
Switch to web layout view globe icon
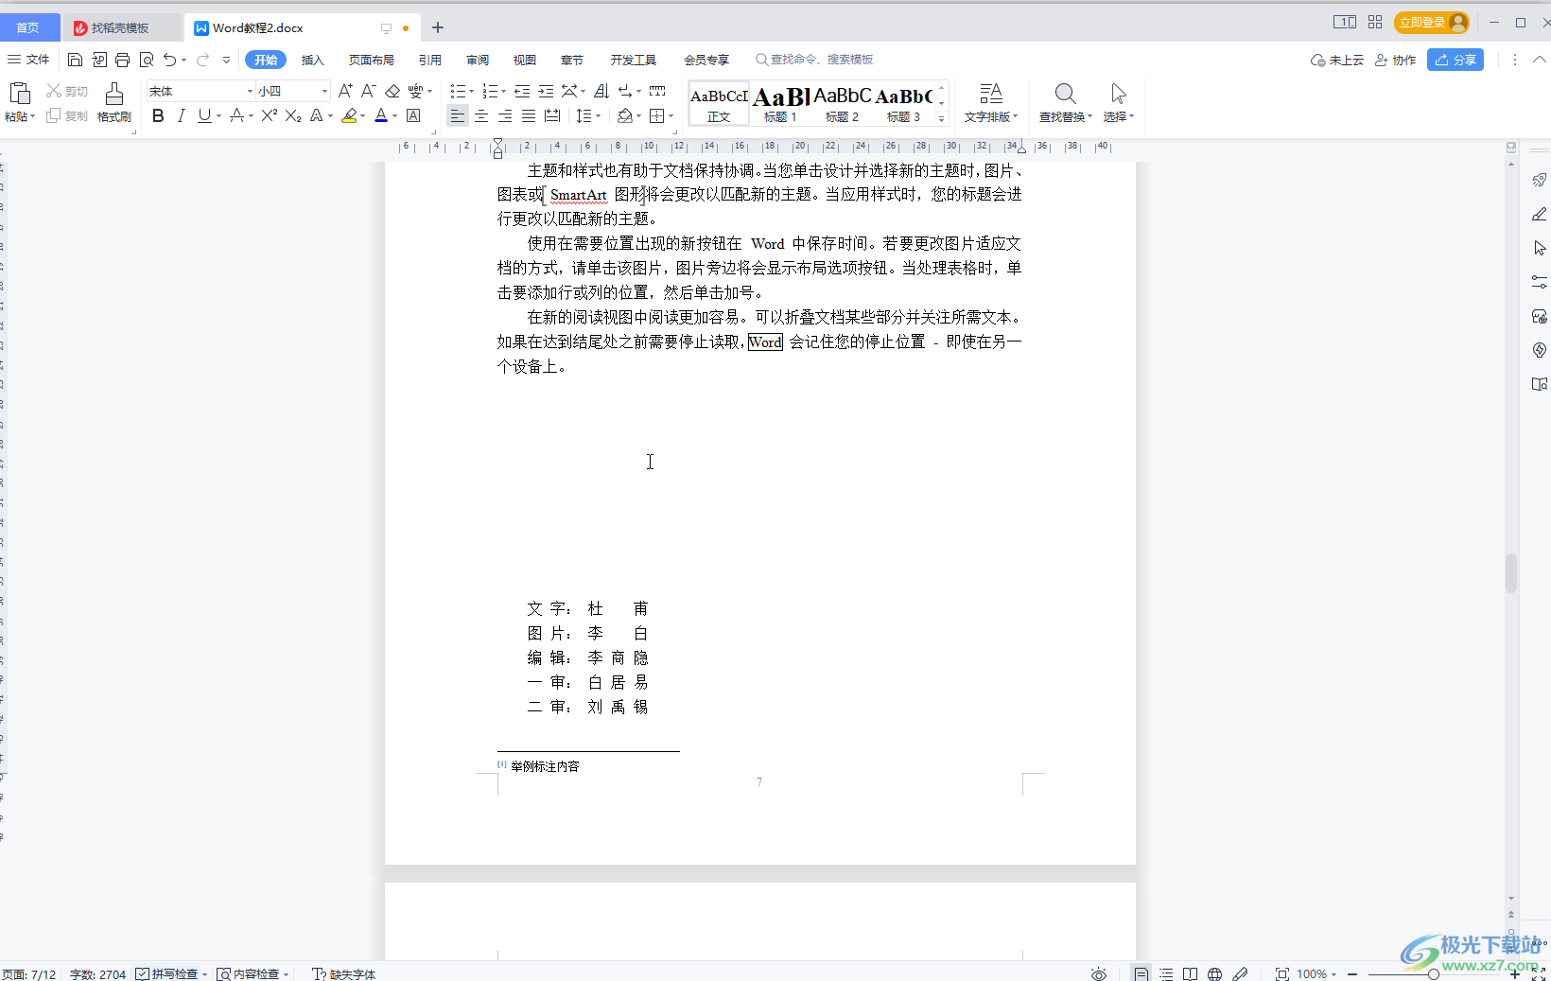coord(1214,973)
